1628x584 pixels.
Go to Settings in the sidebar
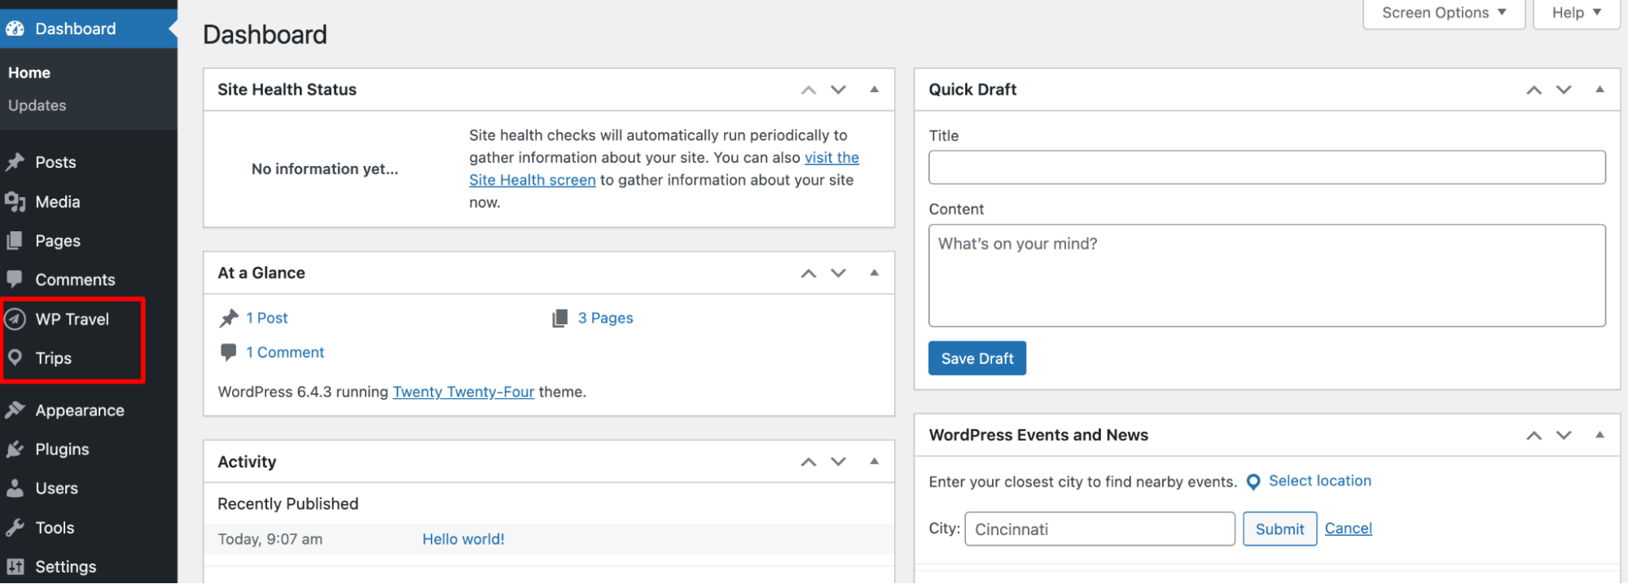tap(65, 566)
